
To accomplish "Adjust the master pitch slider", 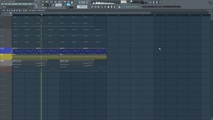I will tap(39, 5).
